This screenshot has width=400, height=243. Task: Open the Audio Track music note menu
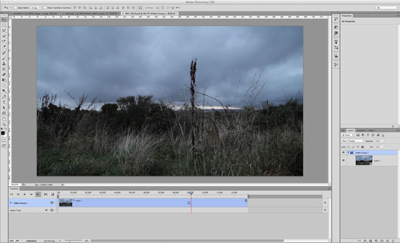[52, 210]
